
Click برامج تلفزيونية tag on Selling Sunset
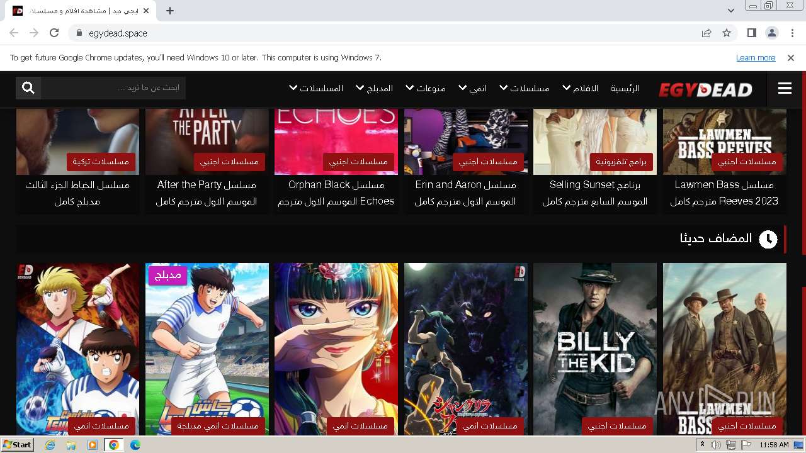[622, 162]
